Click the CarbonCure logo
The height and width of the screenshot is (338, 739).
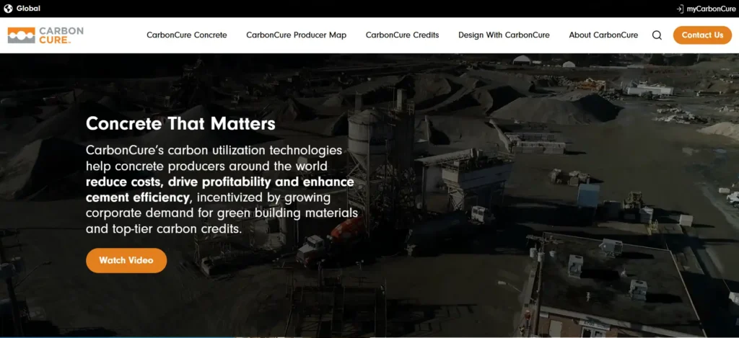[45, 35]
